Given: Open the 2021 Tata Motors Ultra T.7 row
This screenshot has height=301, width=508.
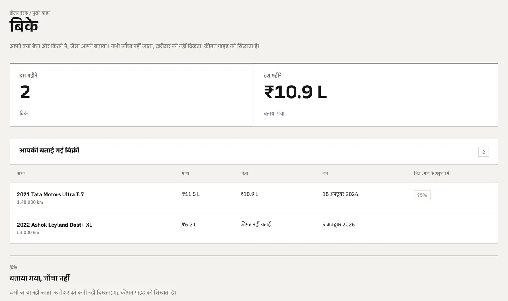Looking at the screenshot, I should click(x=254, y=198).
